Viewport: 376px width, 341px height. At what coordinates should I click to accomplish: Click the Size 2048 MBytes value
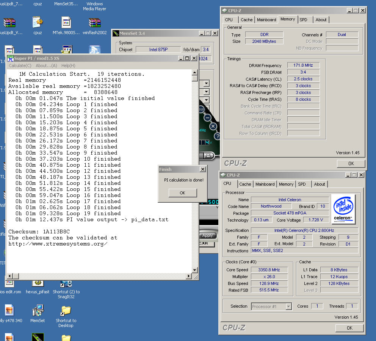(264, 41)
